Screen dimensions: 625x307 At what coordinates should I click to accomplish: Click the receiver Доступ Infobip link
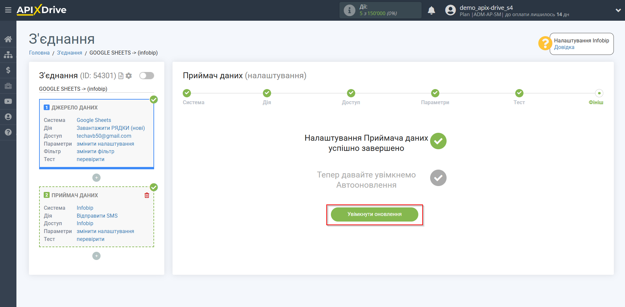pos(85,224)
